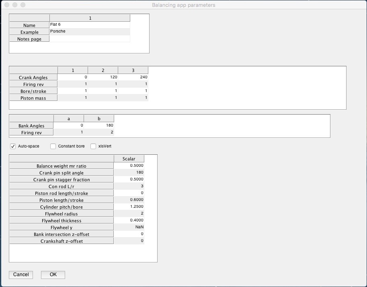Toggle the xlsVert checkbox
The width and height of the screenshot is (367, 287).
click(93, 146)
